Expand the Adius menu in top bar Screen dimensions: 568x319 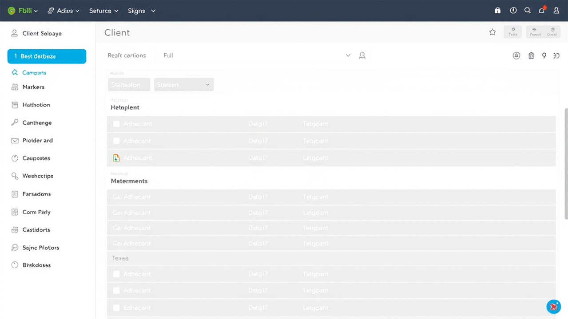click(x=64, y=11)
